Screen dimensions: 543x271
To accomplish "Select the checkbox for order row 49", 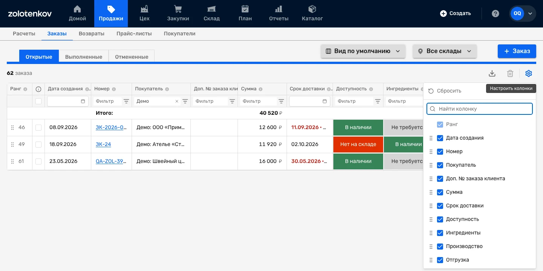I will click(38, 145).
